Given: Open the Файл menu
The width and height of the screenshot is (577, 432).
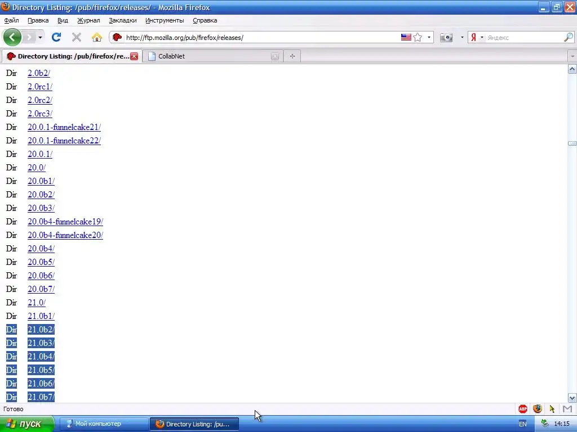Looking at the screenshot, I should 11,21.
